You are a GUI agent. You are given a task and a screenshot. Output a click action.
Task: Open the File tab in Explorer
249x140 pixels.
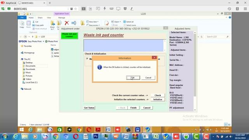pyautogui.click(x=22, y=17)
